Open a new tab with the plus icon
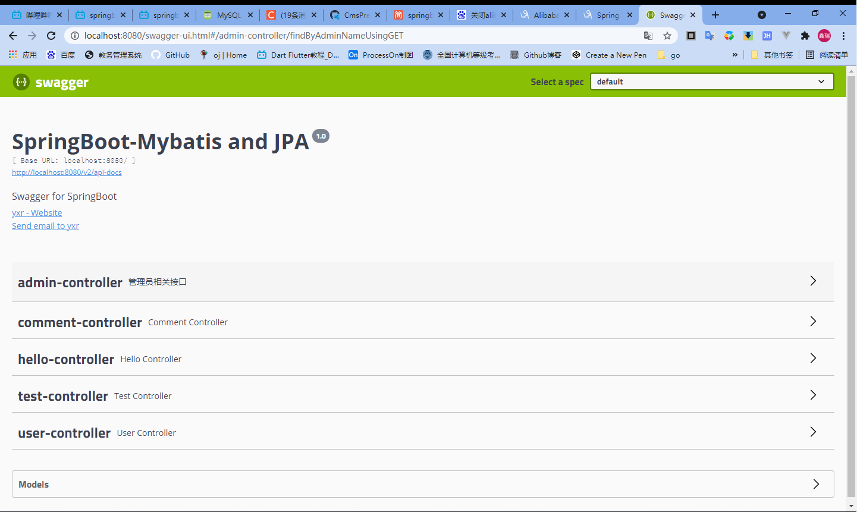 point(715,15)
